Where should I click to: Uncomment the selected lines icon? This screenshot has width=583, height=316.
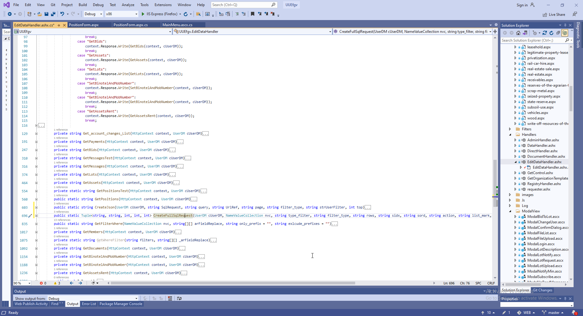pos(244,14)
